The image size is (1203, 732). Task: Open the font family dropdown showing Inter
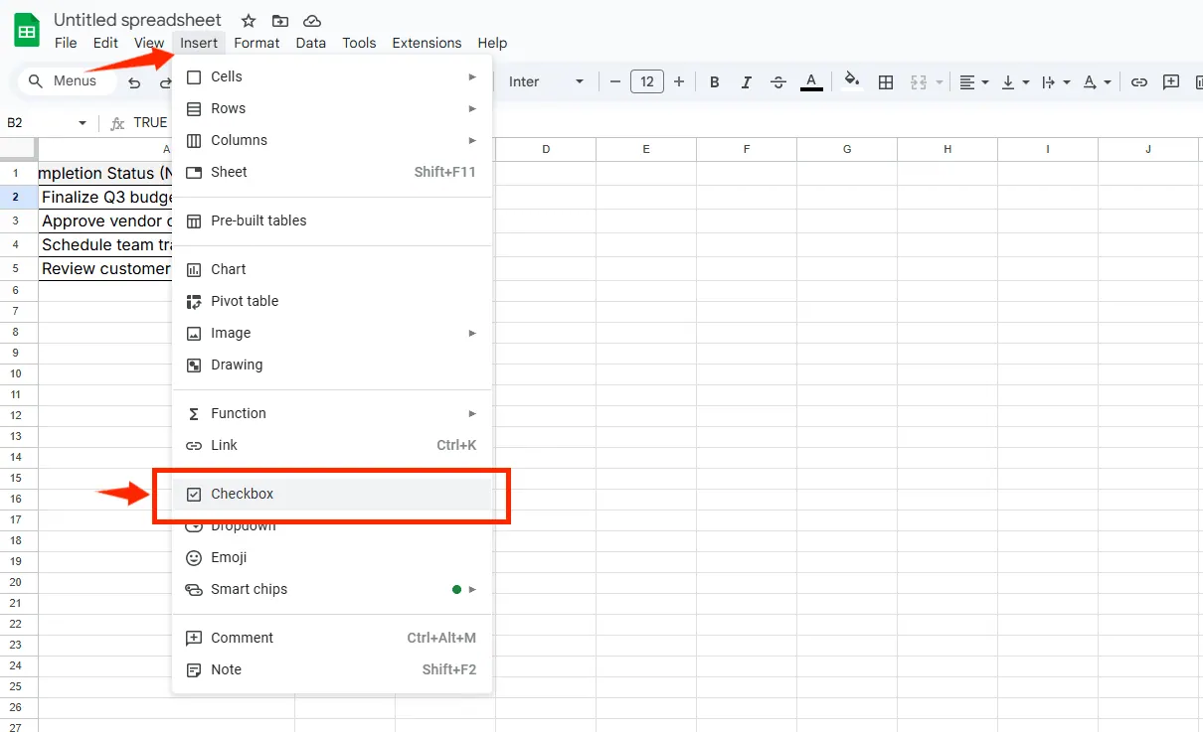click(546, 82)
